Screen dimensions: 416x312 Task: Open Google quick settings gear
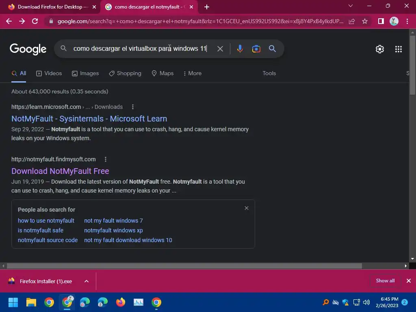[380, 49]
